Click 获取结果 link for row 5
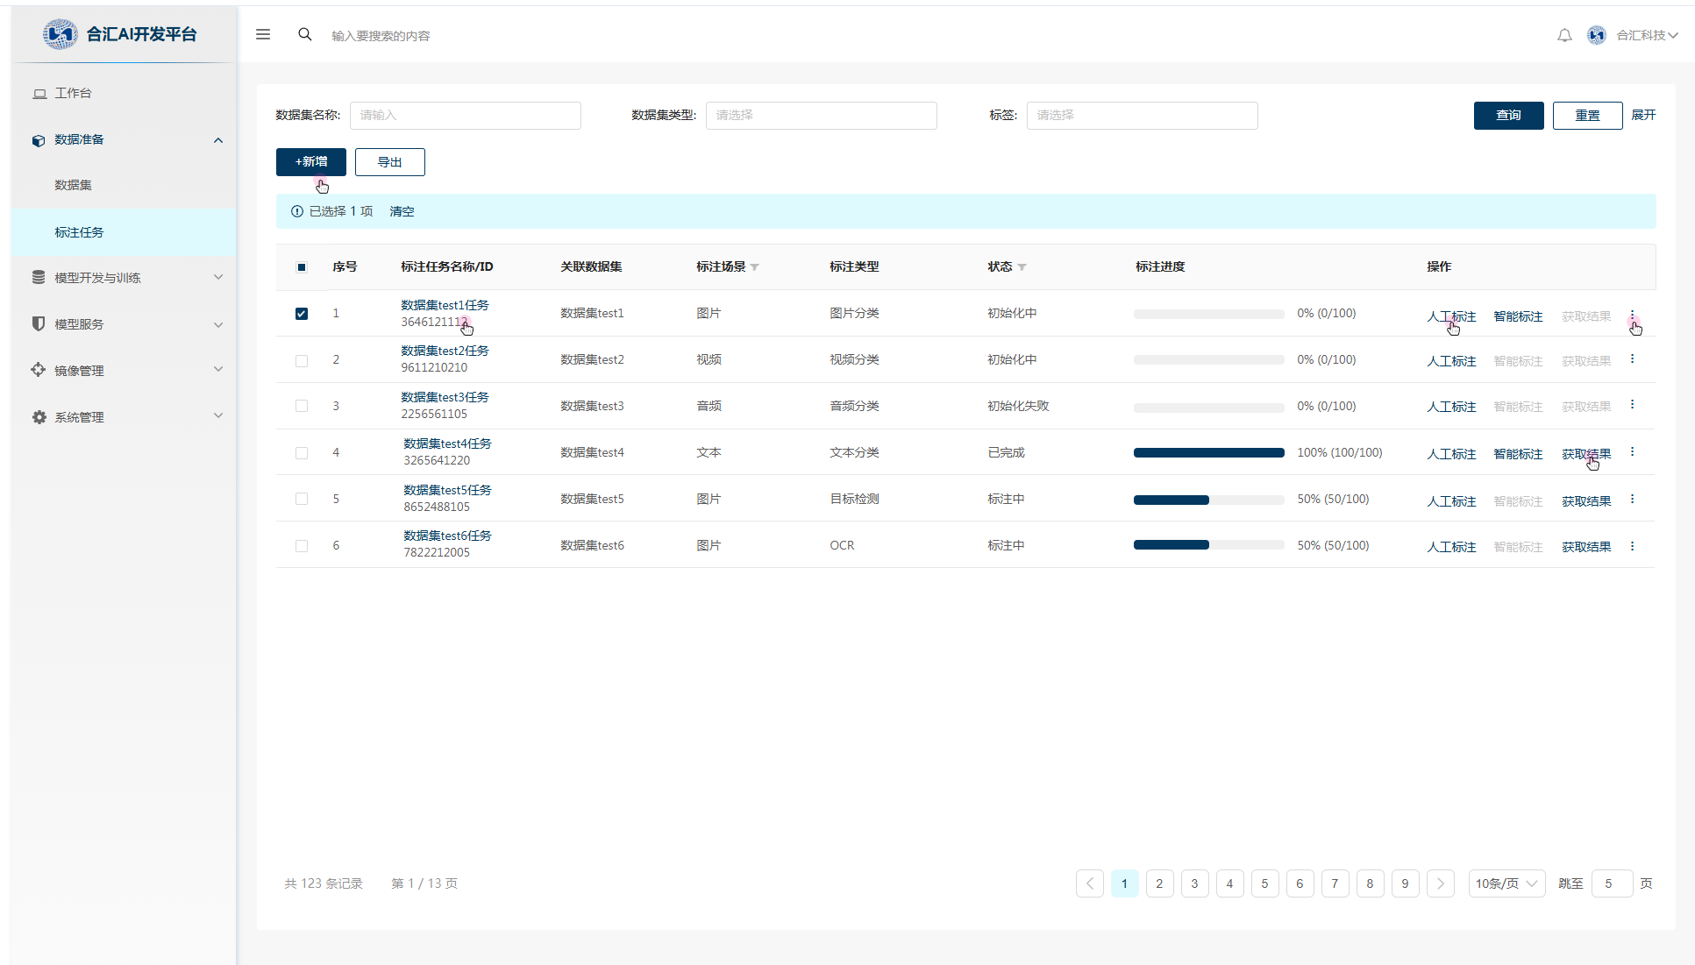 [1585, 501]
